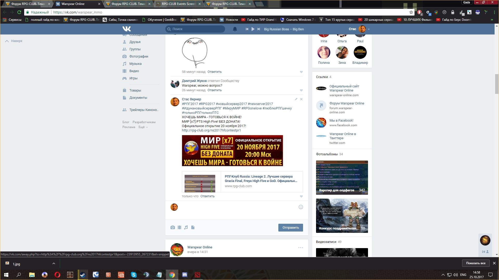
Task: Bookmark this page with the star icon
Action: (411, 12)
